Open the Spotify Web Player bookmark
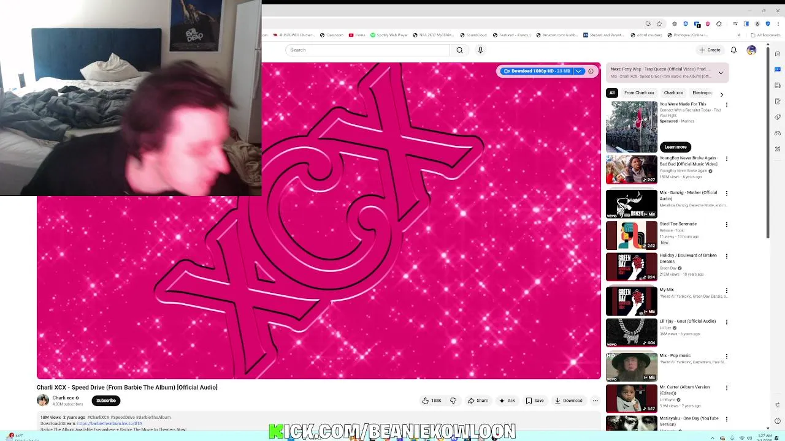 [x=389, y=35]
